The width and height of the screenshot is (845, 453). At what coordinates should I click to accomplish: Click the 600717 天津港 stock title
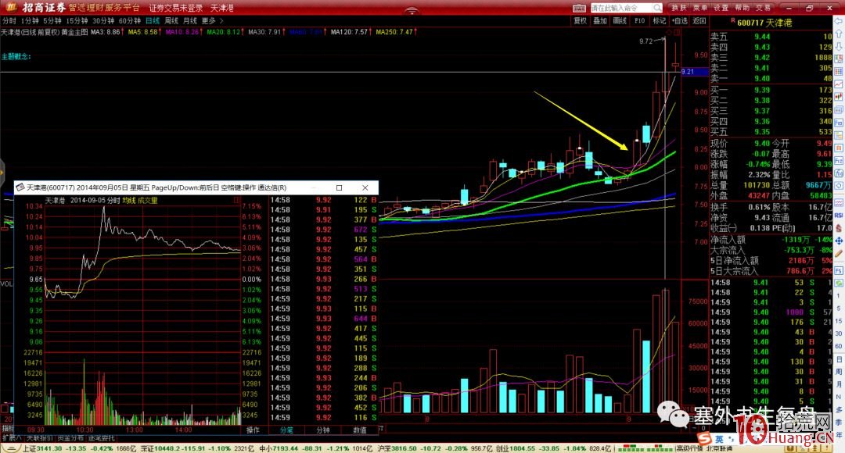click(x=764, y=23)
